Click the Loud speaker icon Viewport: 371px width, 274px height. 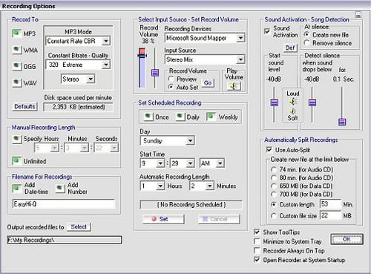coord(292,102)
